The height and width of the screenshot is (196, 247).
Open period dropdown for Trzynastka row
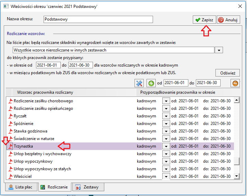166,146
